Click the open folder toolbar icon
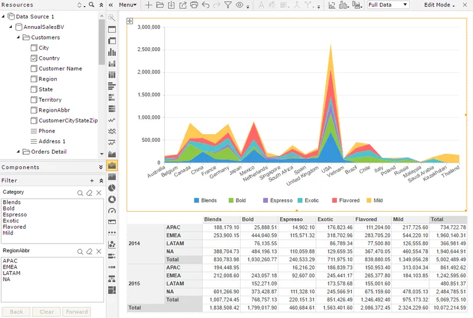Screen dimensions: 473x318 pyautogui.click(x=160, y=5)
